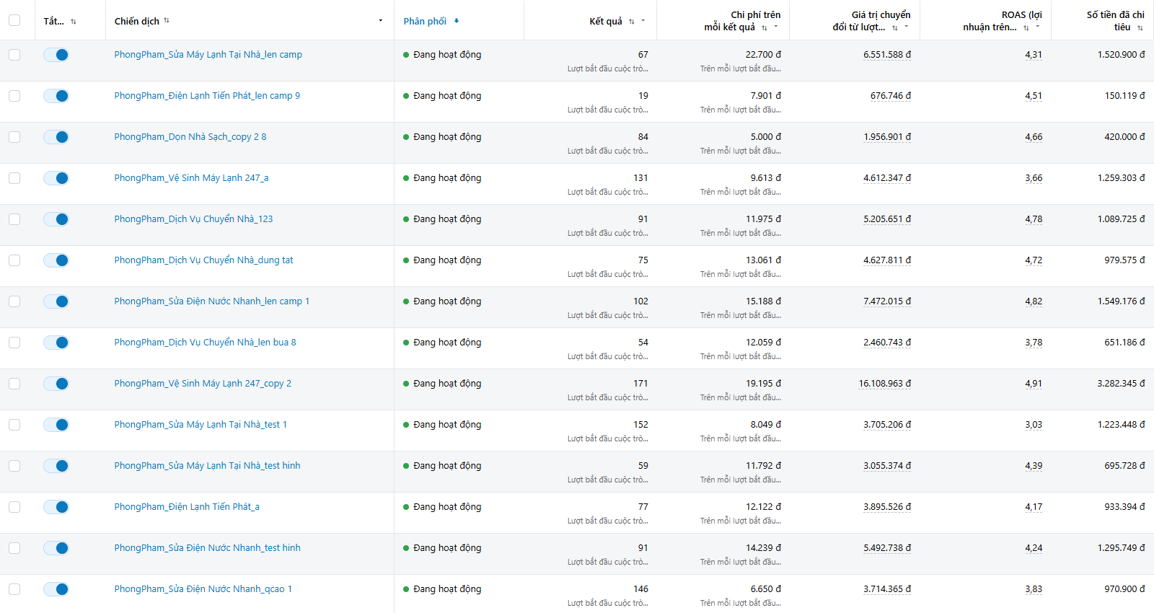Viewport: 1154px width, 613px height.
Task: Click sort icon for Chi phí trên mỗi kết quả
Action: click(765, 28)
